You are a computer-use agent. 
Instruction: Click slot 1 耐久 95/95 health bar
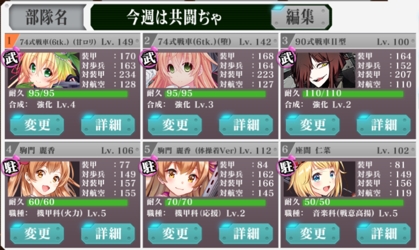coord(77,93)
